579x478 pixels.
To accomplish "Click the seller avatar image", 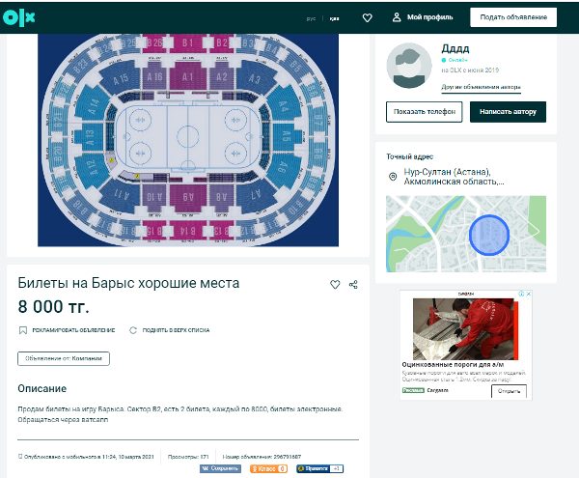I will pyautogui.click(x=409, y=65).
